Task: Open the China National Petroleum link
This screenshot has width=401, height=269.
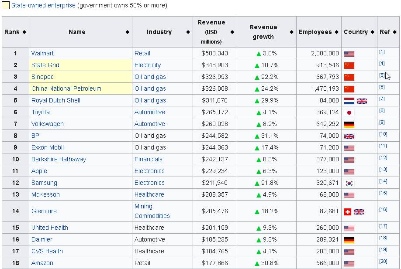Action: pos(66,89)
